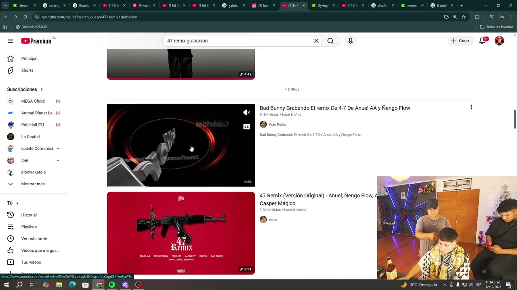Start voice search with the microphone
This screenshot has height=290, width=517.
click(x=350, y=41)
